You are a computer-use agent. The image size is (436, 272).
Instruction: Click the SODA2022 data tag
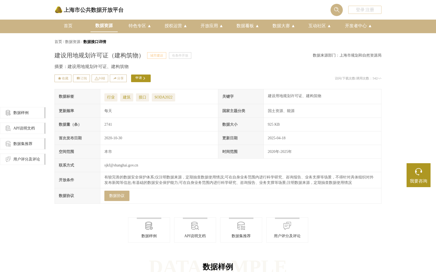pos(163,97)
